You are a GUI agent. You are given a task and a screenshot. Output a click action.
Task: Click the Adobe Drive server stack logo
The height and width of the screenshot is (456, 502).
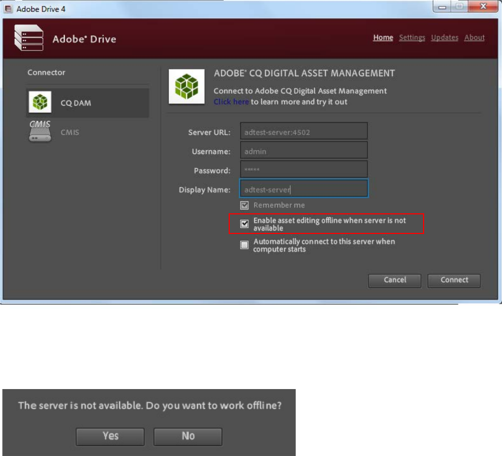pyautogui.click(x=29, y=38)
